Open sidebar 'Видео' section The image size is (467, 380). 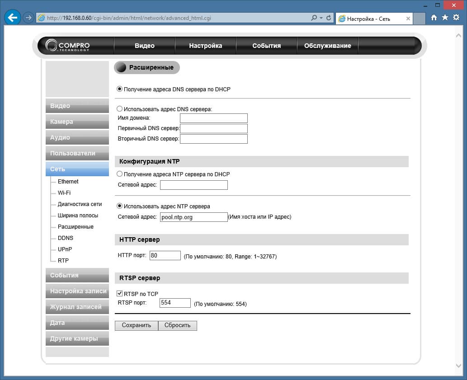click(77, 106)
